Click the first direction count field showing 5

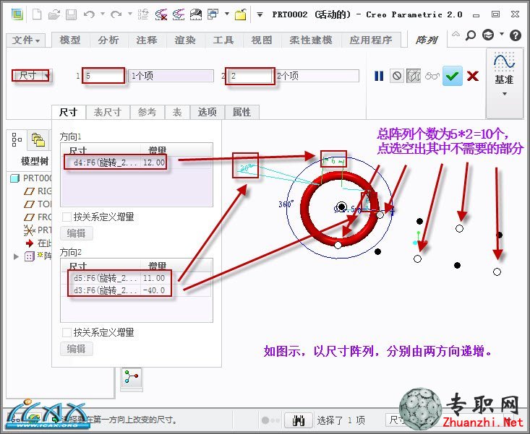coord(103,76)
